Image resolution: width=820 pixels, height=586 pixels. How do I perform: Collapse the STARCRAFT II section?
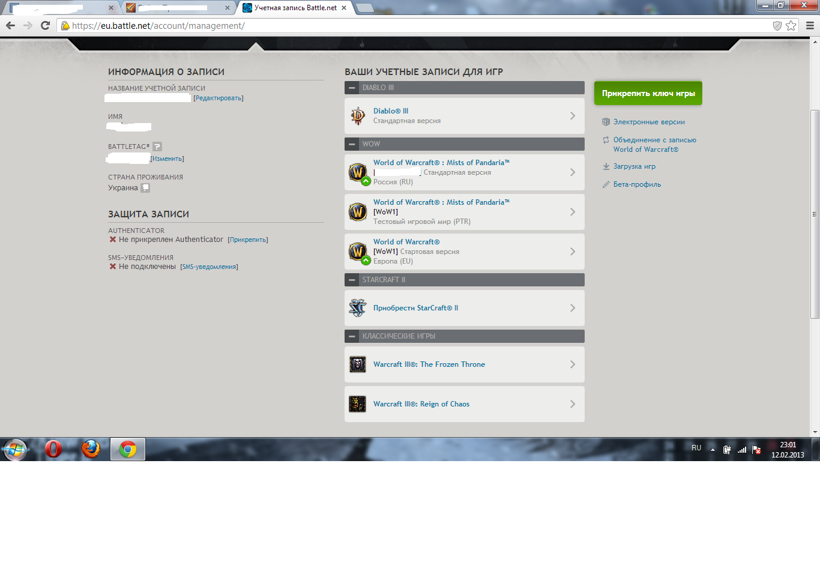(352, 280)
